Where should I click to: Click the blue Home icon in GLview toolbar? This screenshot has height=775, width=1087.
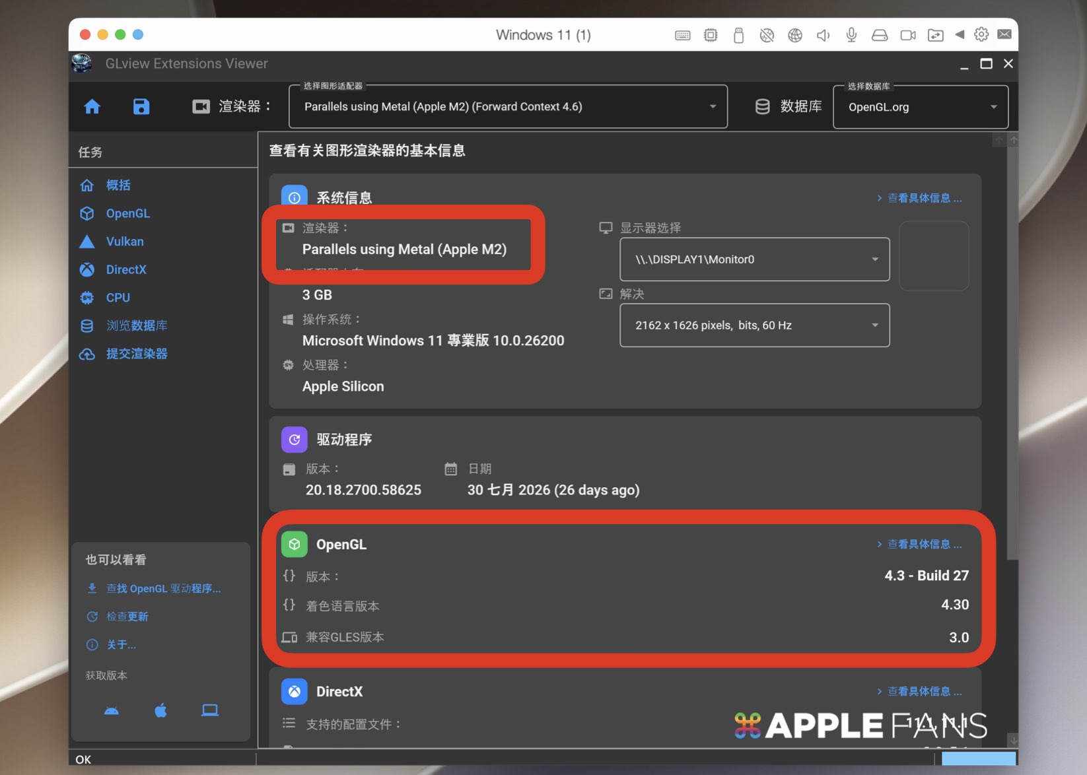92,106
